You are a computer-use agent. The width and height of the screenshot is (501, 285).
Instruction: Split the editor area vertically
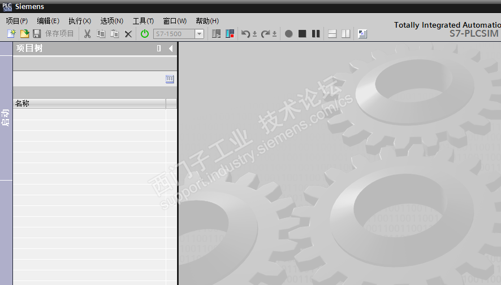click(345, 33)
